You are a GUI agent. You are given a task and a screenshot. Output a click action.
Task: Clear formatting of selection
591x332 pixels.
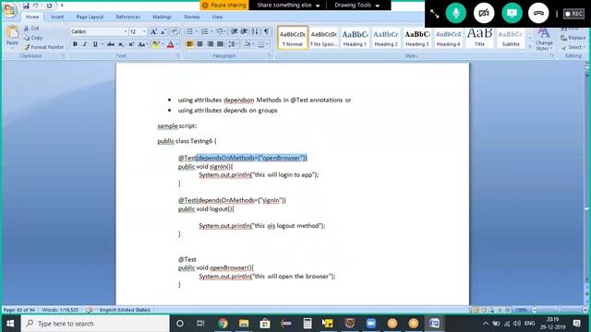click(175, 32)
